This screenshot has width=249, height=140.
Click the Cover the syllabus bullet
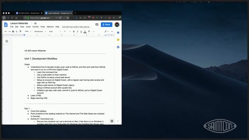pos(39,111)
